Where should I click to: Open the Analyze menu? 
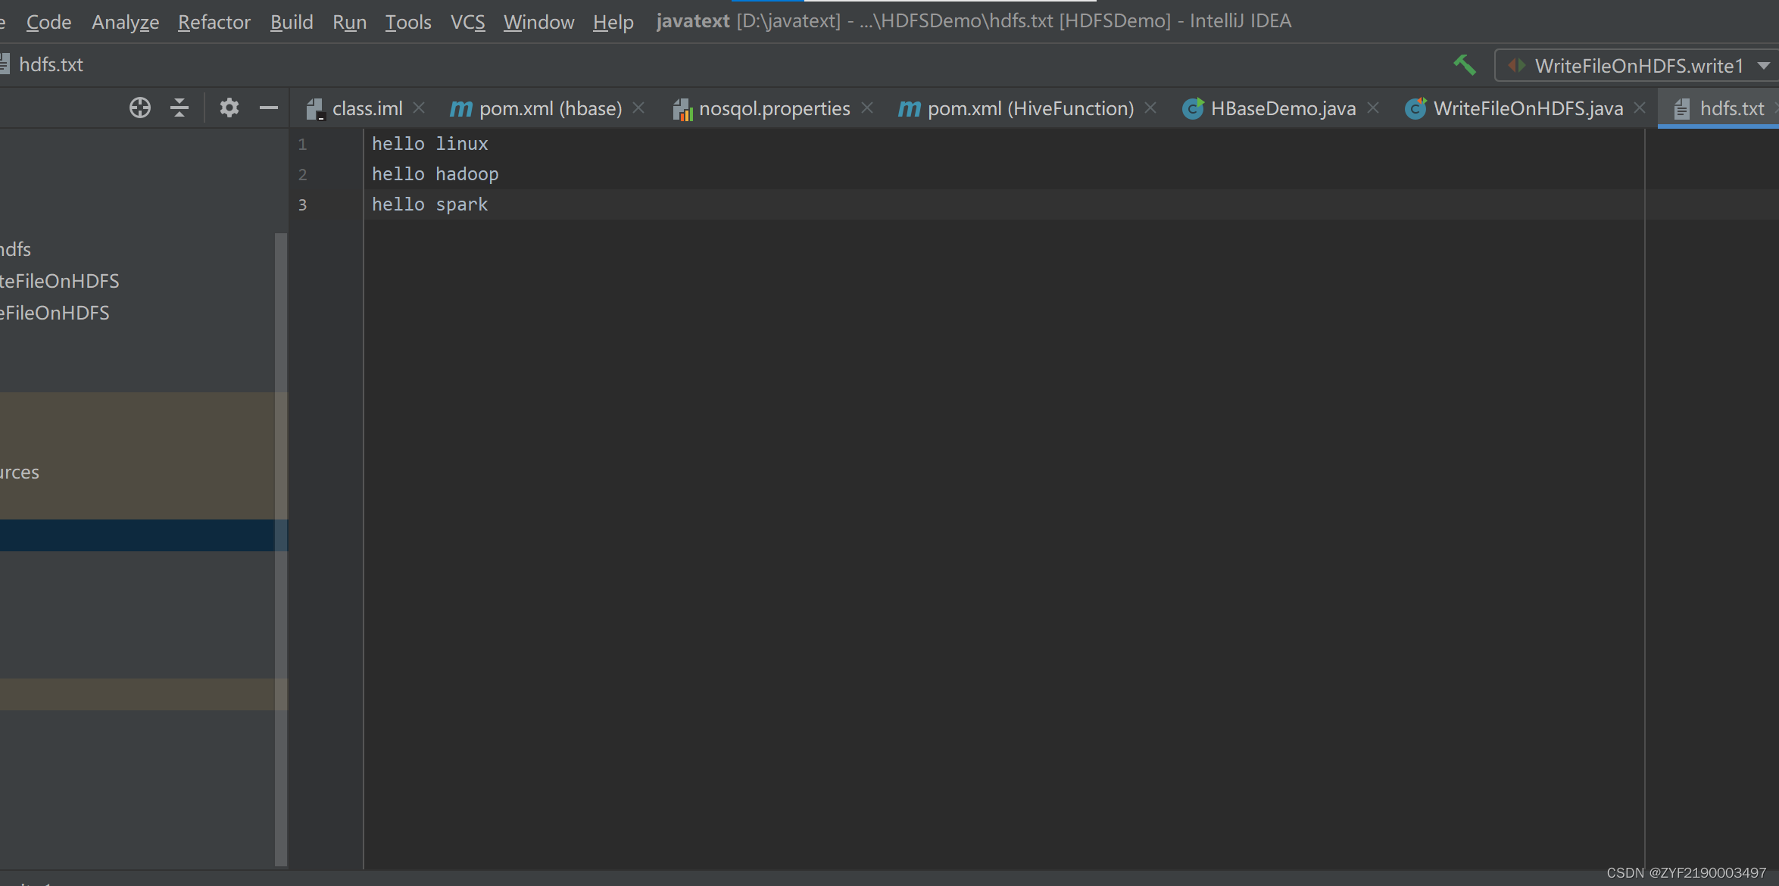[125, 22]
